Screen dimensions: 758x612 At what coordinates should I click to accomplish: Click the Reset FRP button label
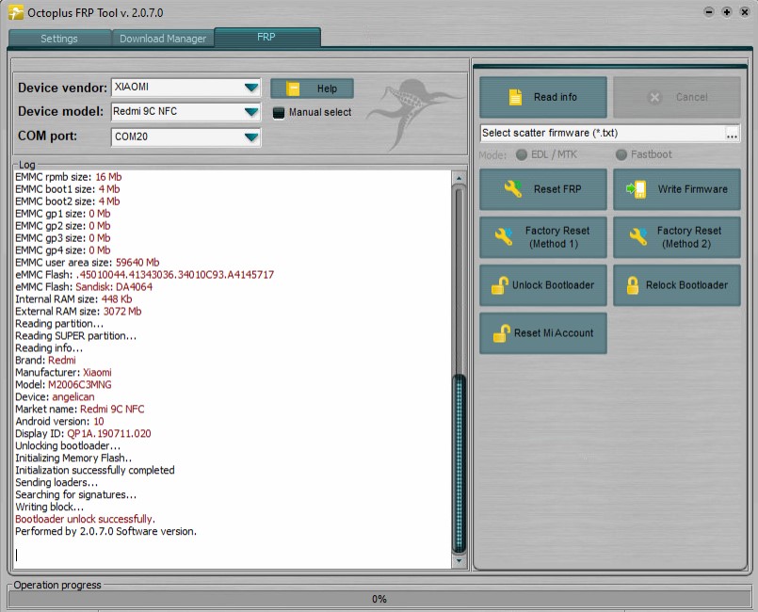[557, 189]
